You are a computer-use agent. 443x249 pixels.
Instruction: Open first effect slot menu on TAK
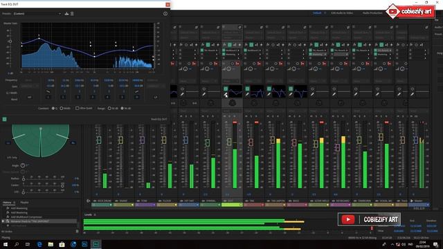260,50
